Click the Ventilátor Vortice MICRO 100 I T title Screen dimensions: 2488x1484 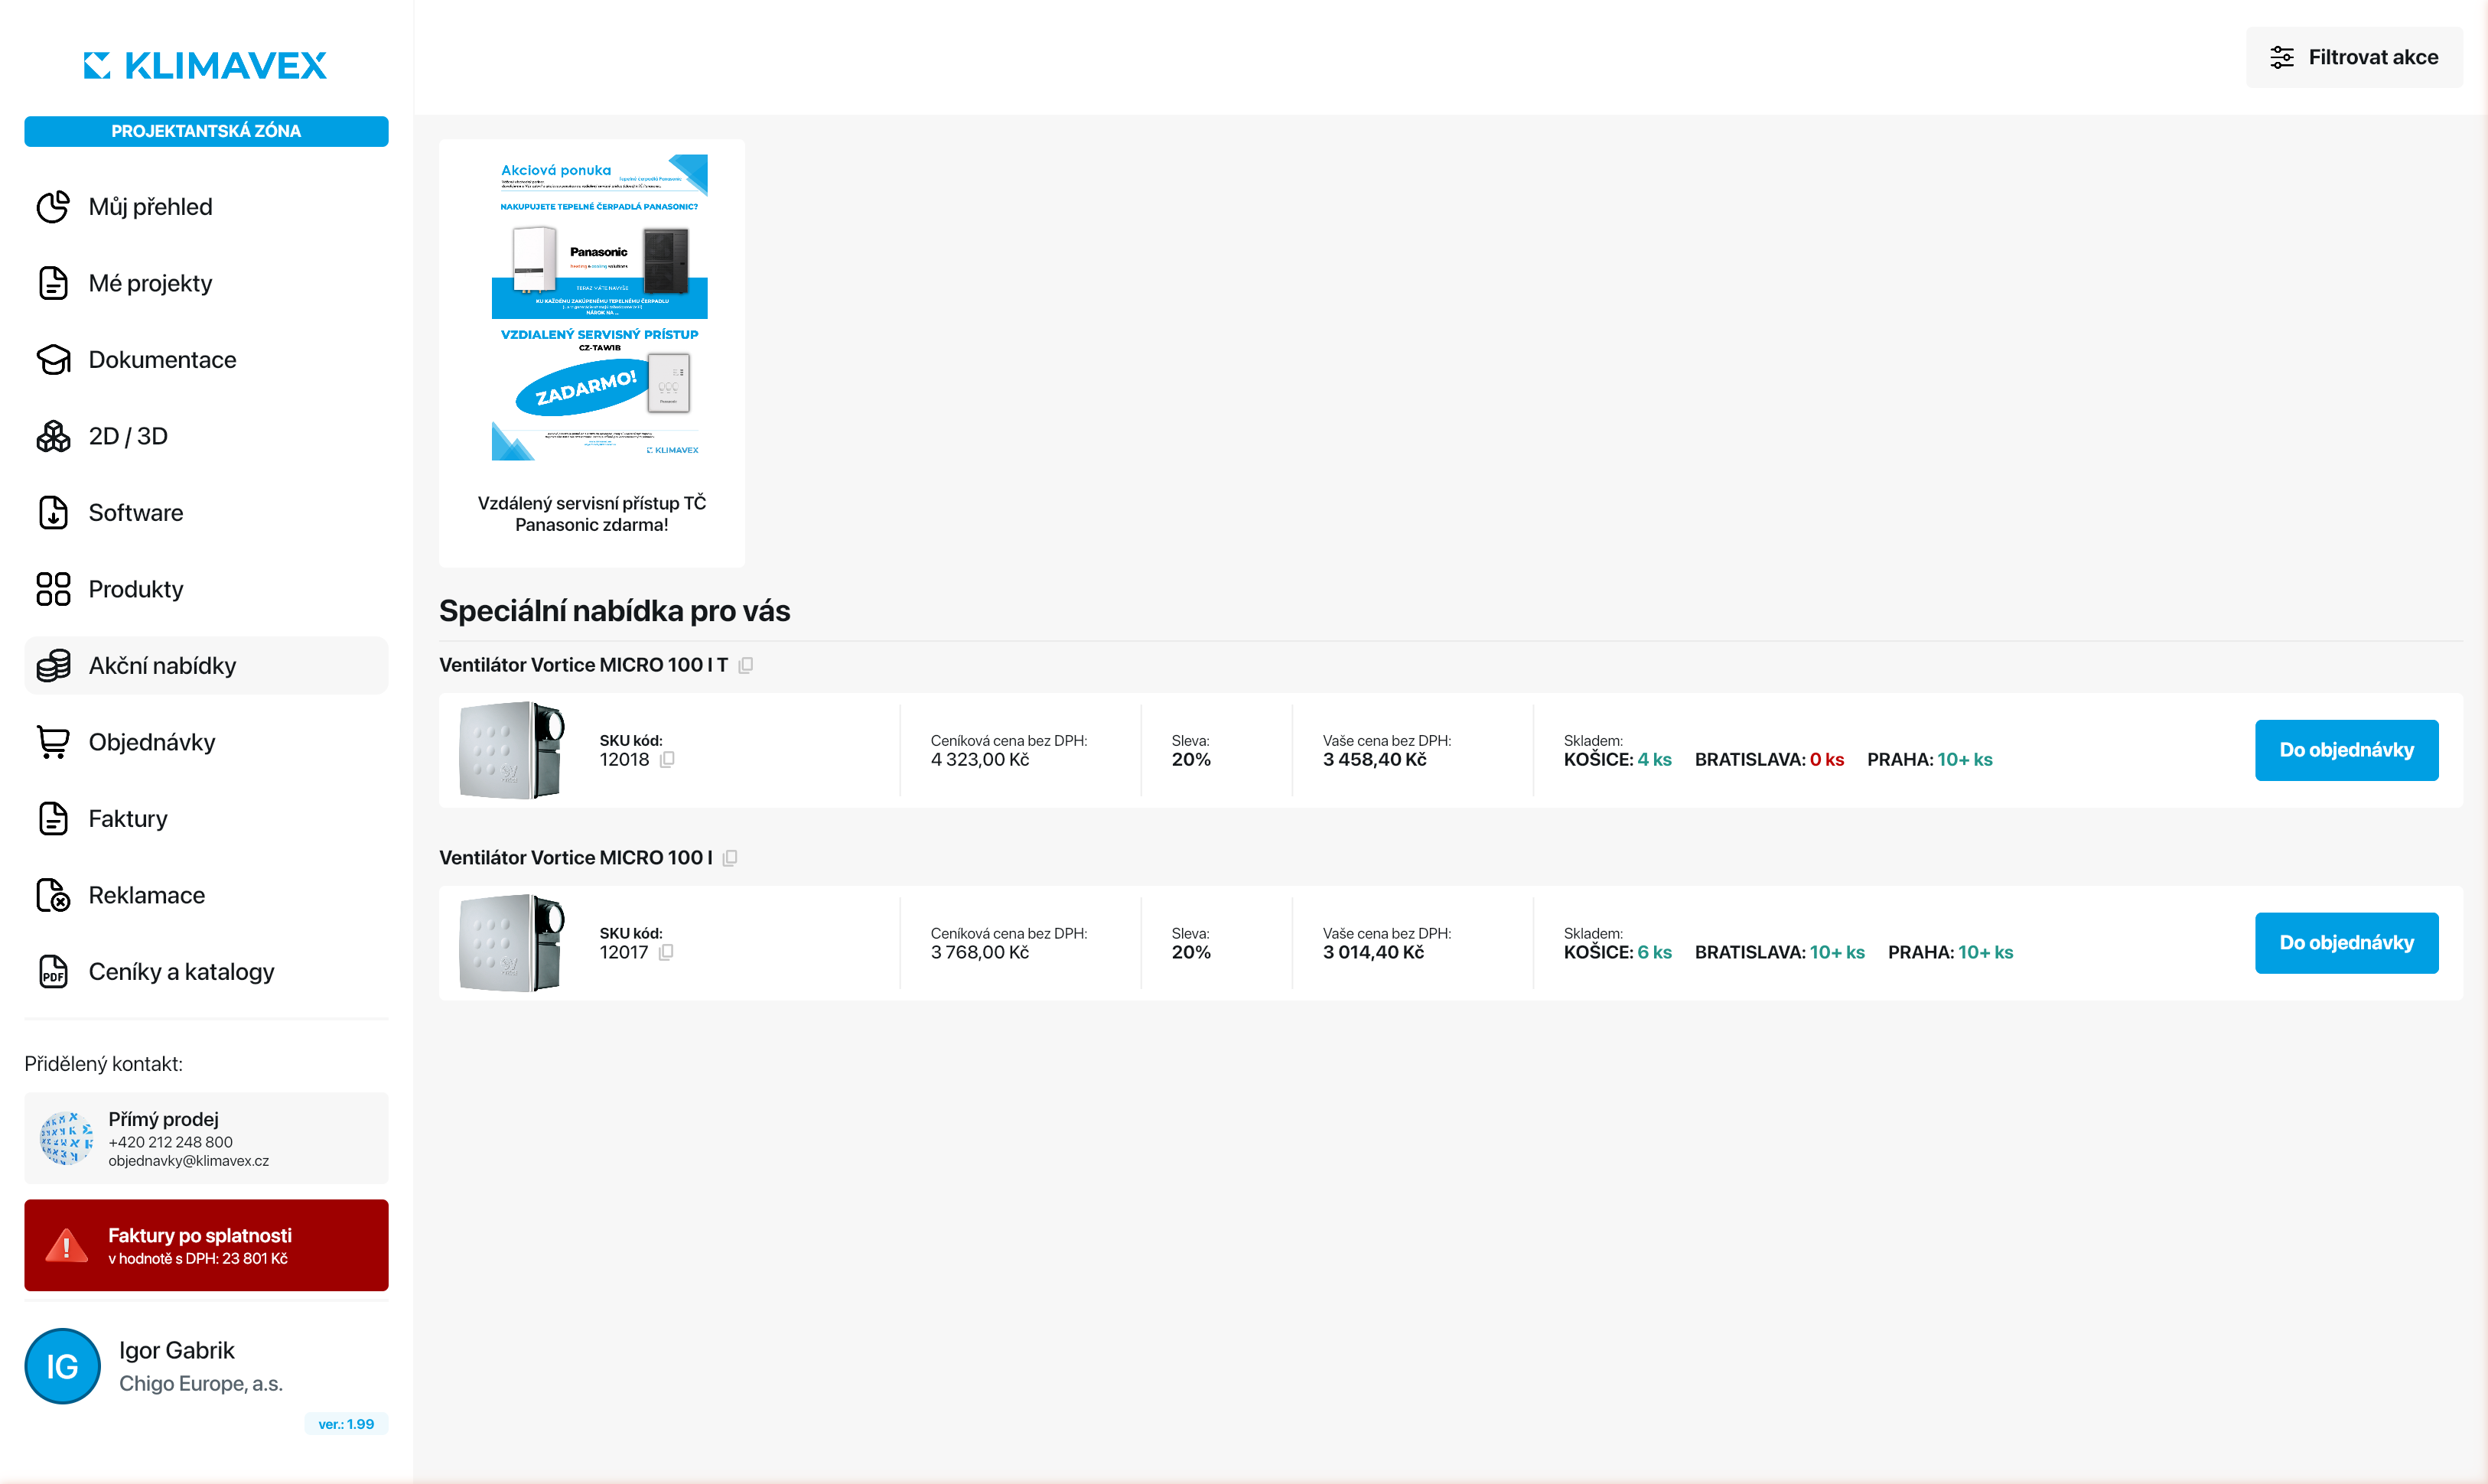pyautogui.click(x=583, y=665)
